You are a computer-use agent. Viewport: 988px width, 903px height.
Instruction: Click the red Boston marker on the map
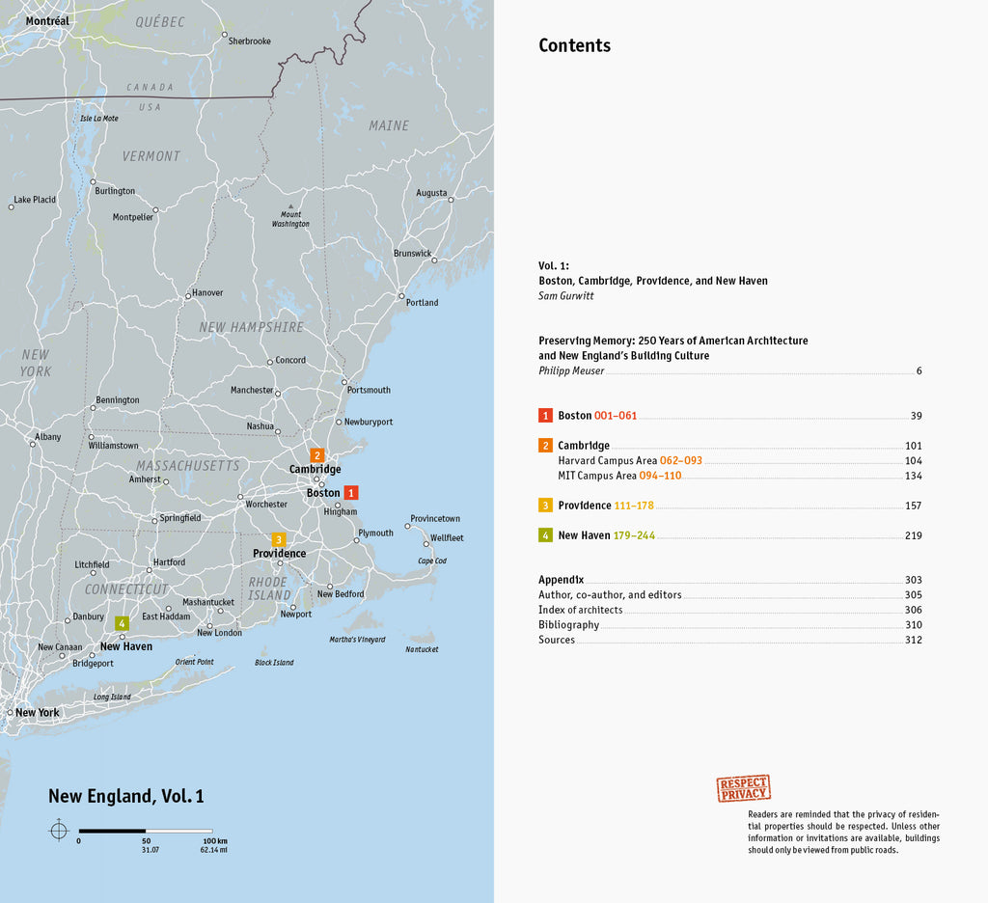(351, 492)
